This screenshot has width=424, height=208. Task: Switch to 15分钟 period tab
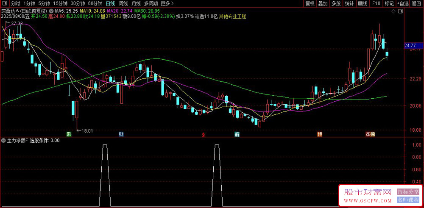click(x=60, y=3)
